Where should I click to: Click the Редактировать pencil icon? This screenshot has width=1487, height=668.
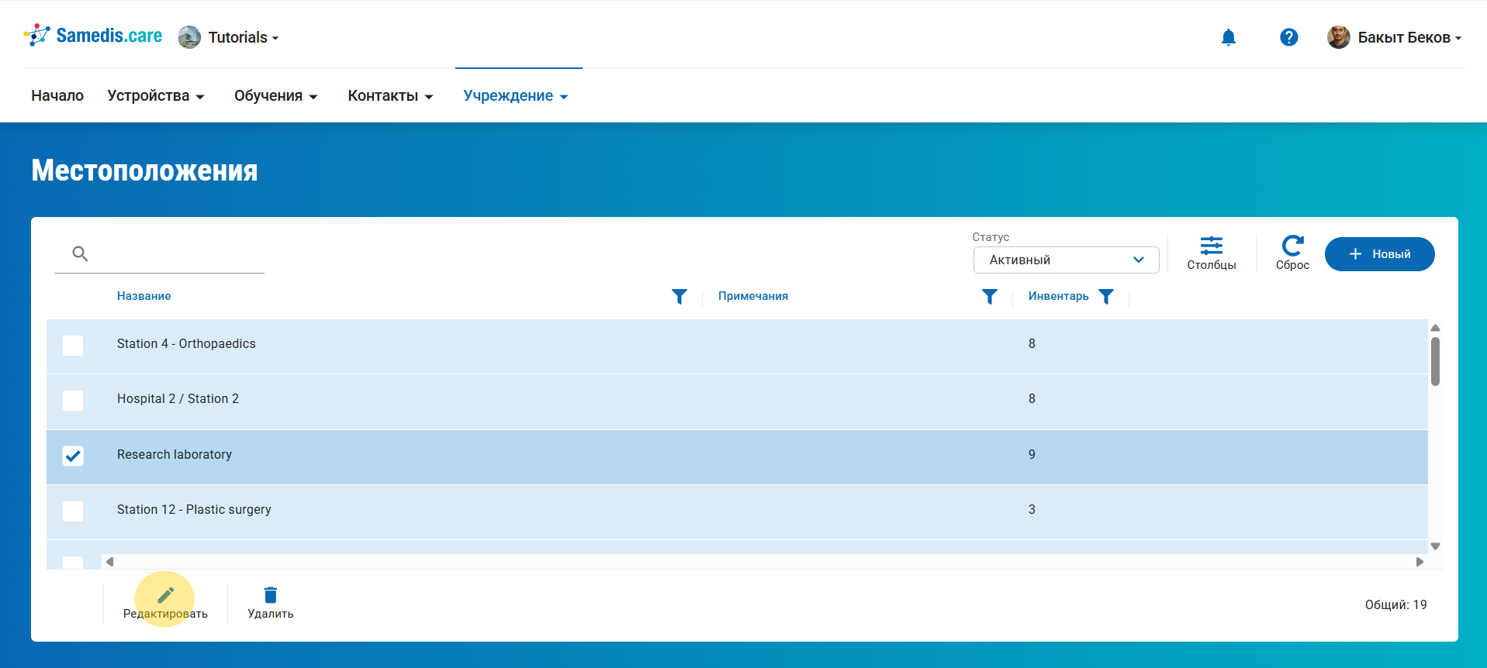(165, 595)
